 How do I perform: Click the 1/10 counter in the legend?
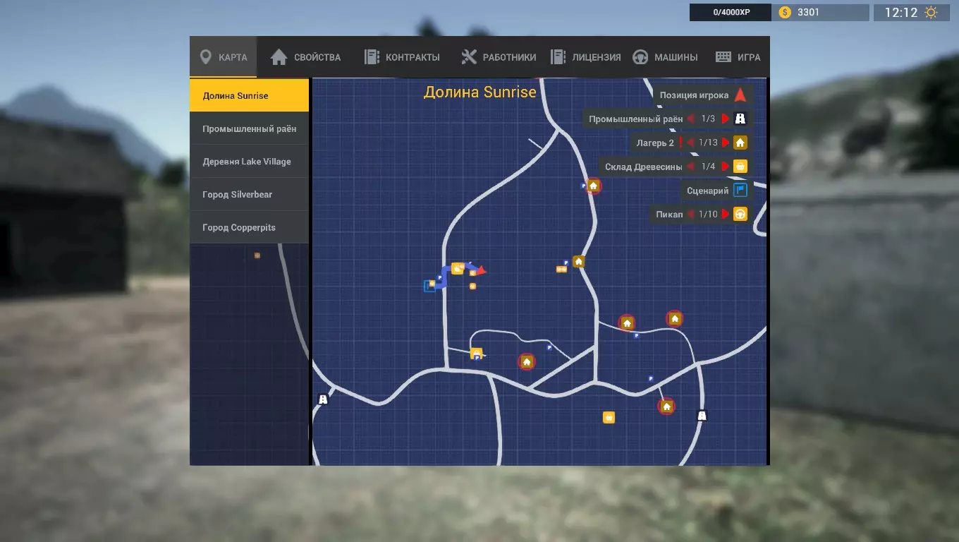point(708,214)
